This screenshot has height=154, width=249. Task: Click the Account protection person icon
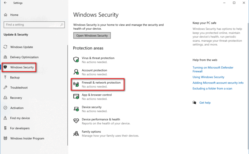(76, 72)
